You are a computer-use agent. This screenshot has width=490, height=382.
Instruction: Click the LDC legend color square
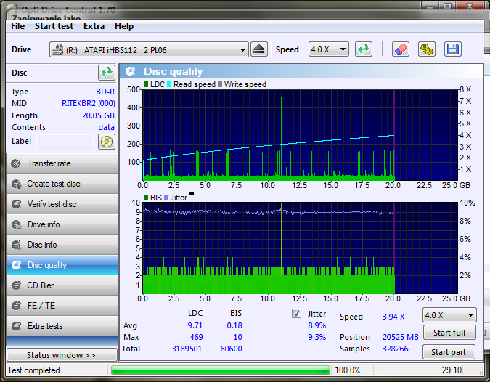tap(146, 84)
